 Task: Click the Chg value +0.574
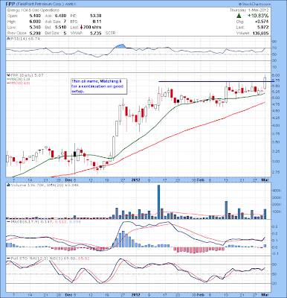(x=262, y=22)
